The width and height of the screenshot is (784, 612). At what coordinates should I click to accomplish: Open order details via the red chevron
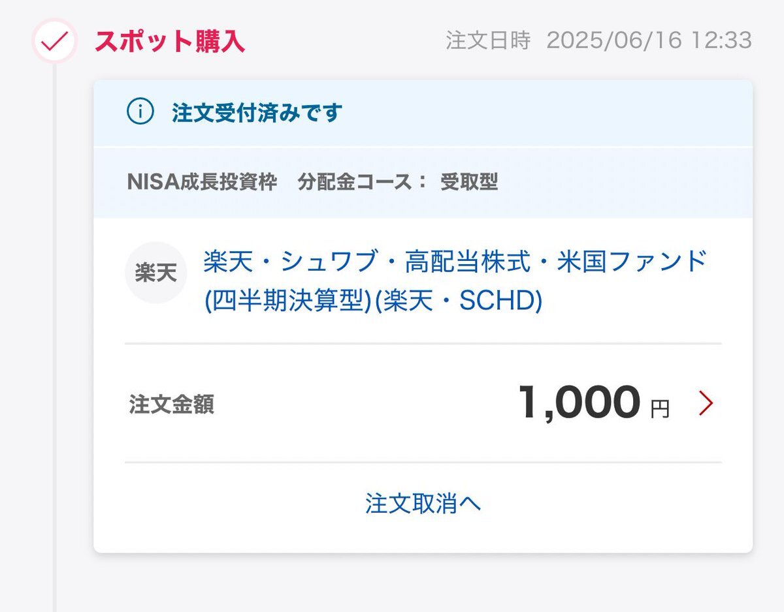point(706,404)
